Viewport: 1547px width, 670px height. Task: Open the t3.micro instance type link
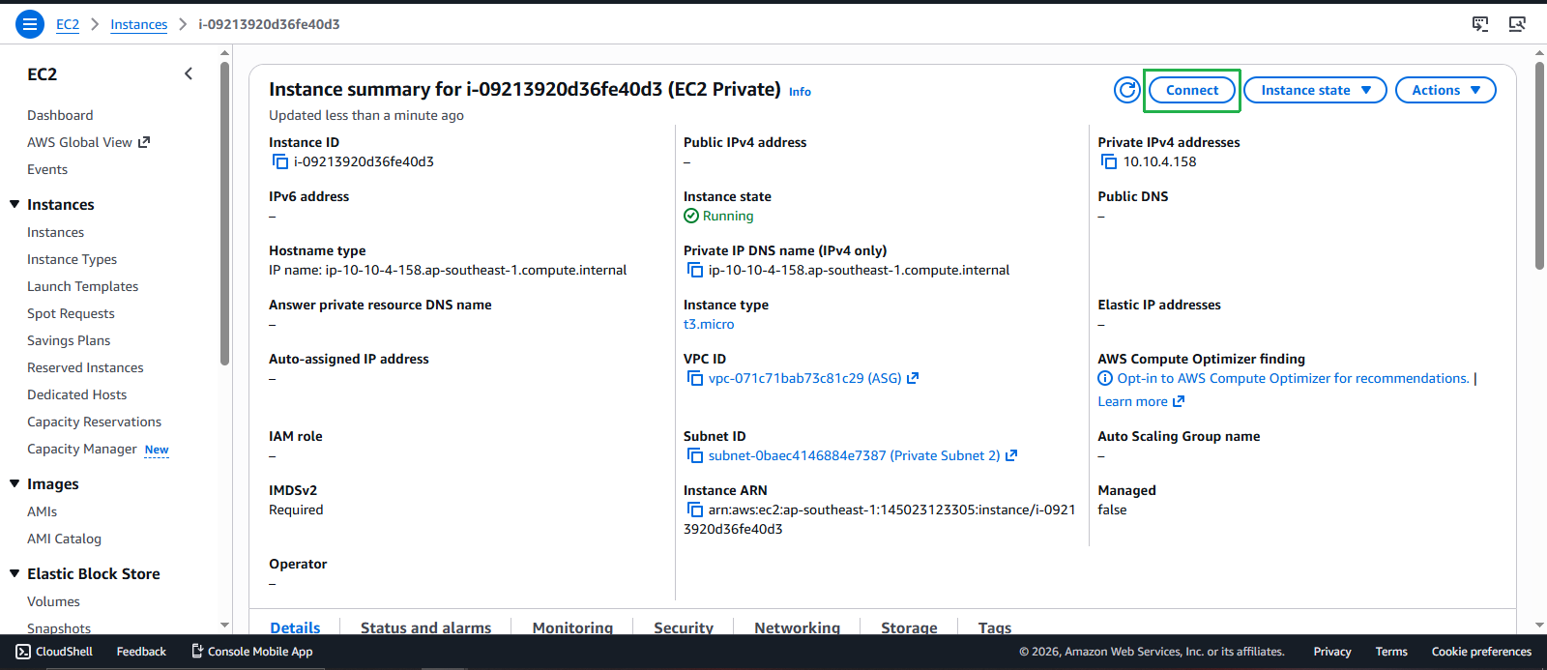709,324
